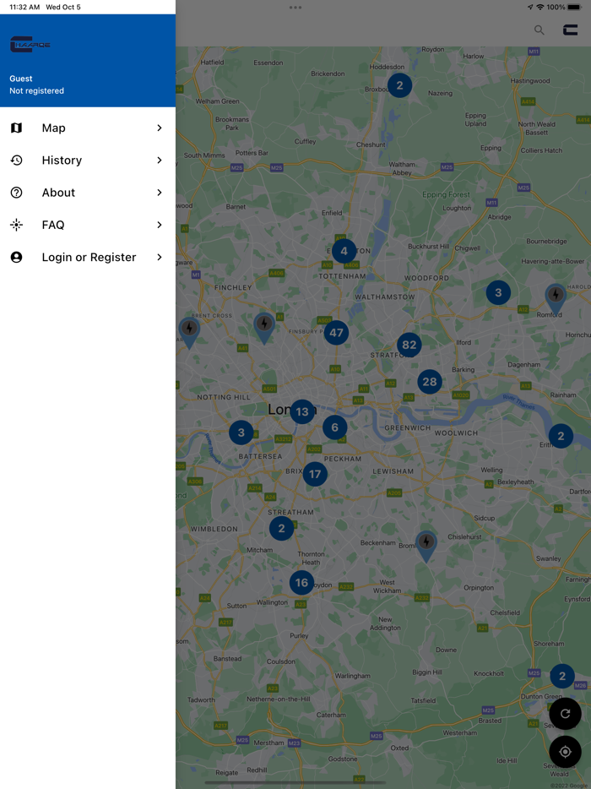
Task: Expand the FAQ row chevron
Action: tap(159, 225)
